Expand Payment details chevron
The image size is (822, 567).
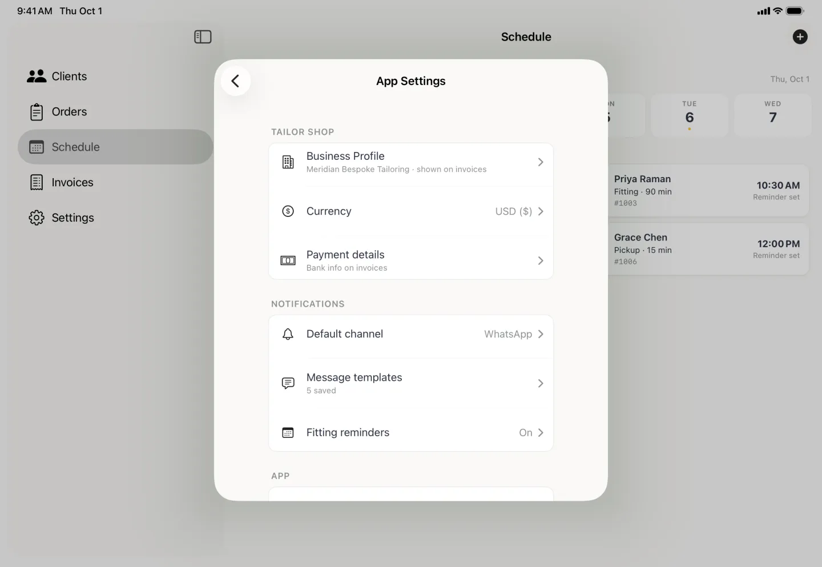click(x=541, y=261)
